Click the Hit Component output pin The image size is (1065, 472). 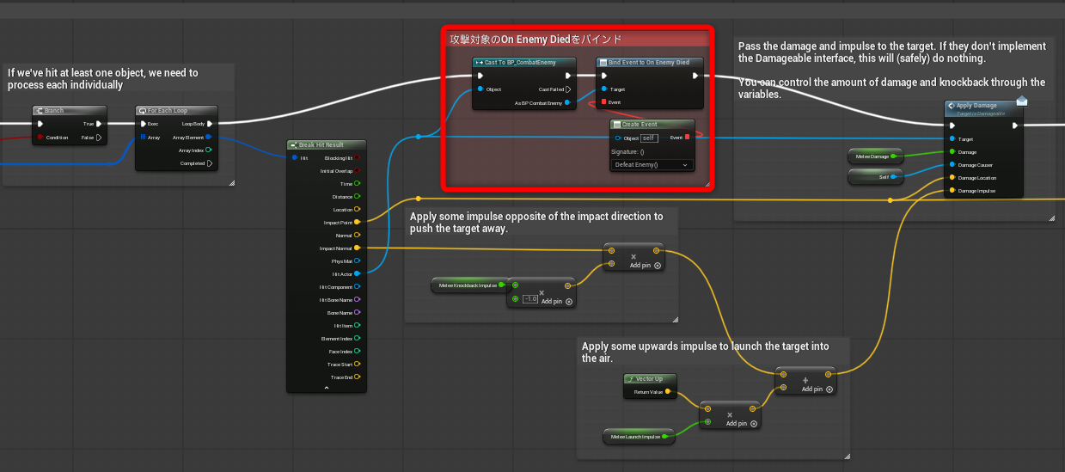(357, 287)
